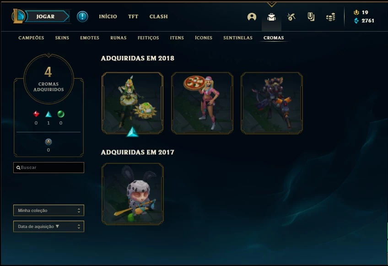This screenshot has height=266, width=388.
Task: Click the green emerald chroma gem
Action: pyautogui.click(x=61, y=114)
